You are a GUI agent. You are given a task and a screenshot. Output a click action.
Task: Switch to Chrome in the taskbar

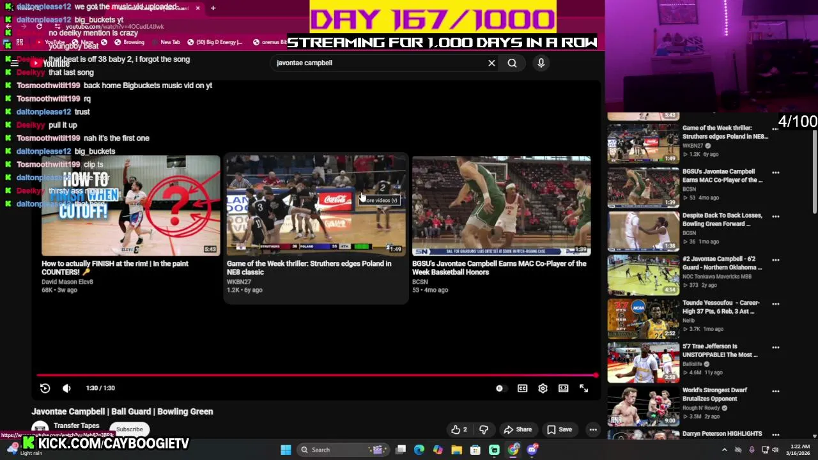pos(513,450)
